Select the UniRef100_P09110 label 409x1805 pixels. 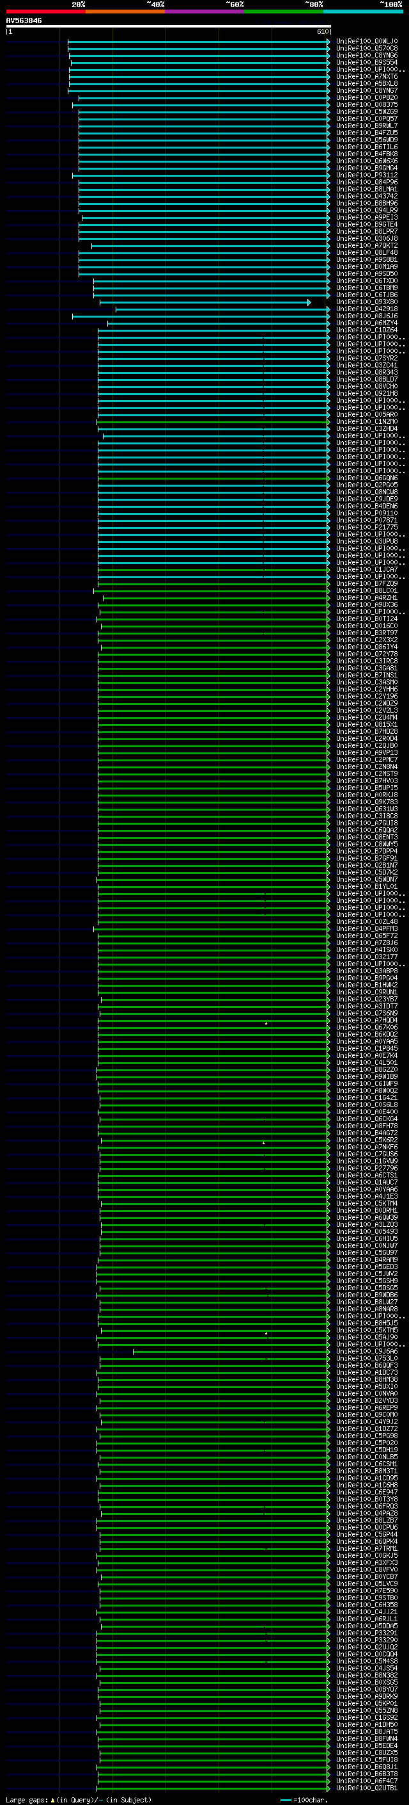pos(366,513)
